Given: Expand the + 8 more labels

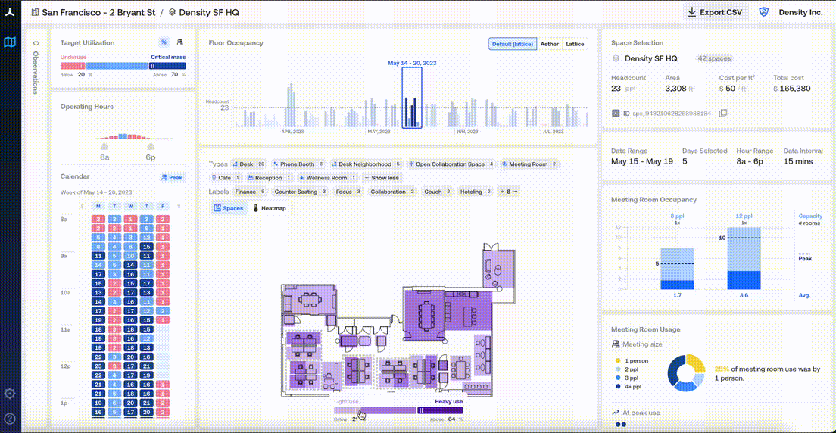Looking at the screenshot, I should [x=509, y=192].
